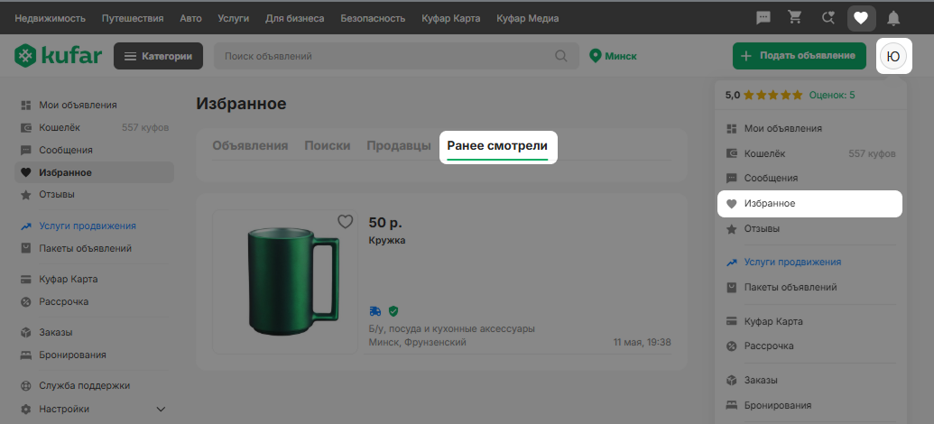Open the shopping cart icon
This screenshot has height=424, width=934.
795,18
